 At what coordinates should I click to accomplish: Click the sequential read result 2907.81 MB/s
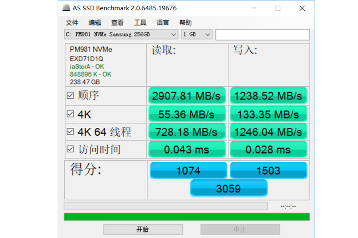point(187,96)
